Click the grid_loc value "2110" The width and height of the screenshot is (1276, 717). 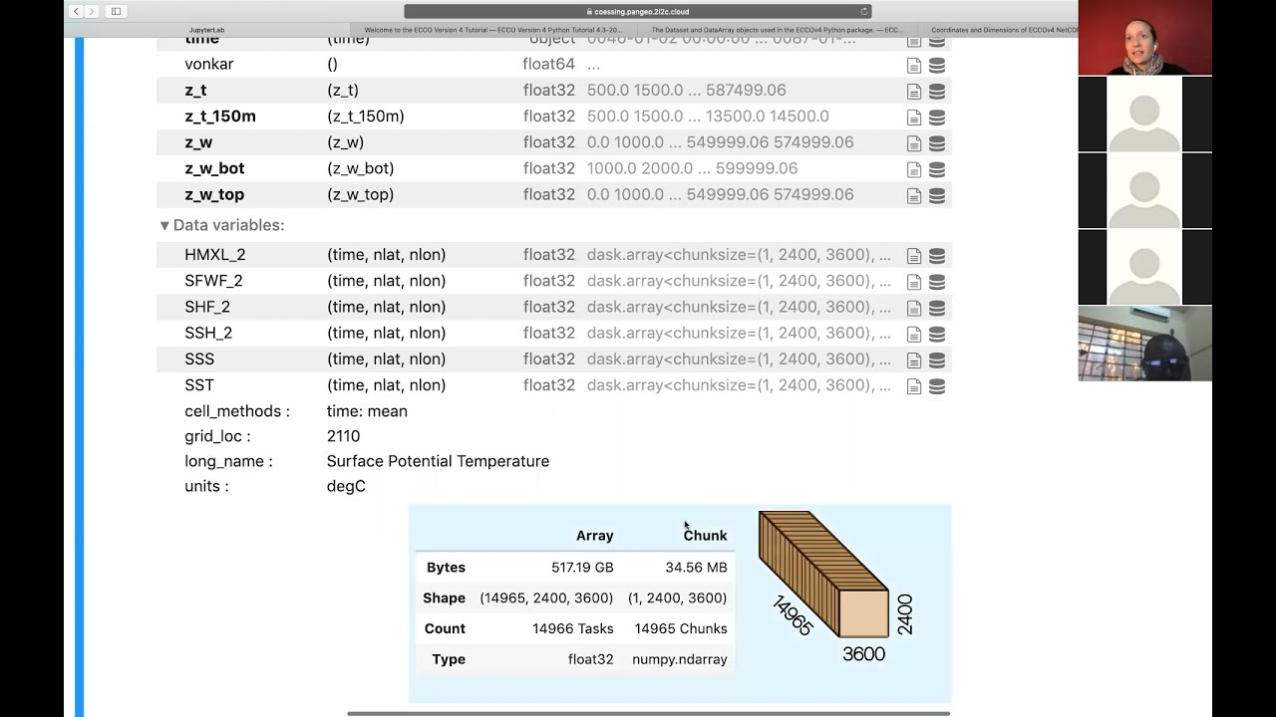pos(343,436)
